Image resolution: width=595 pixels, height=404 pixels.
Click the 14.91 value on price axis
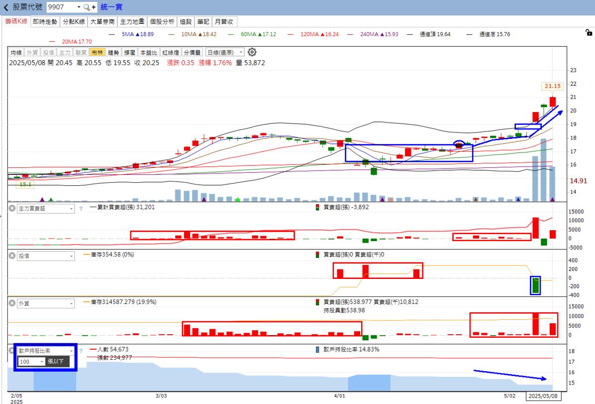pos(578,181)
